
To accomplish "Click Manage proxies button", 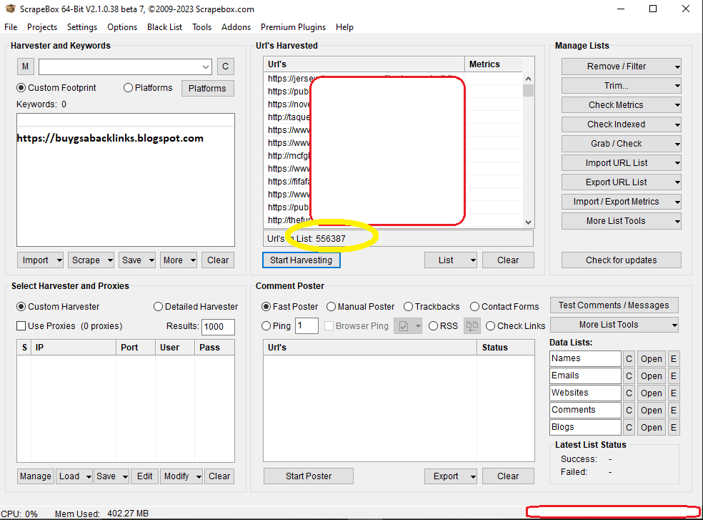I will 36,476.
